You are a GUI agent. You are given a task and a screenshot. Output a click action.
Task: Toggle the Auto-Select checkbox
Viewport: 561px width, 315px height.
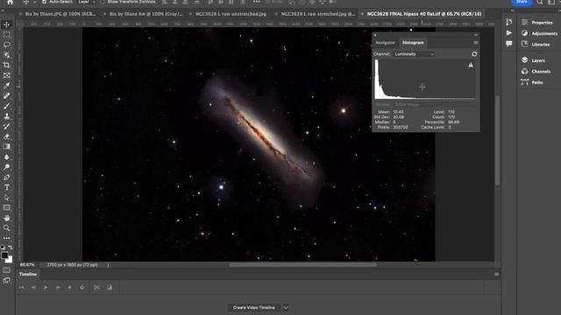[44, 2]
